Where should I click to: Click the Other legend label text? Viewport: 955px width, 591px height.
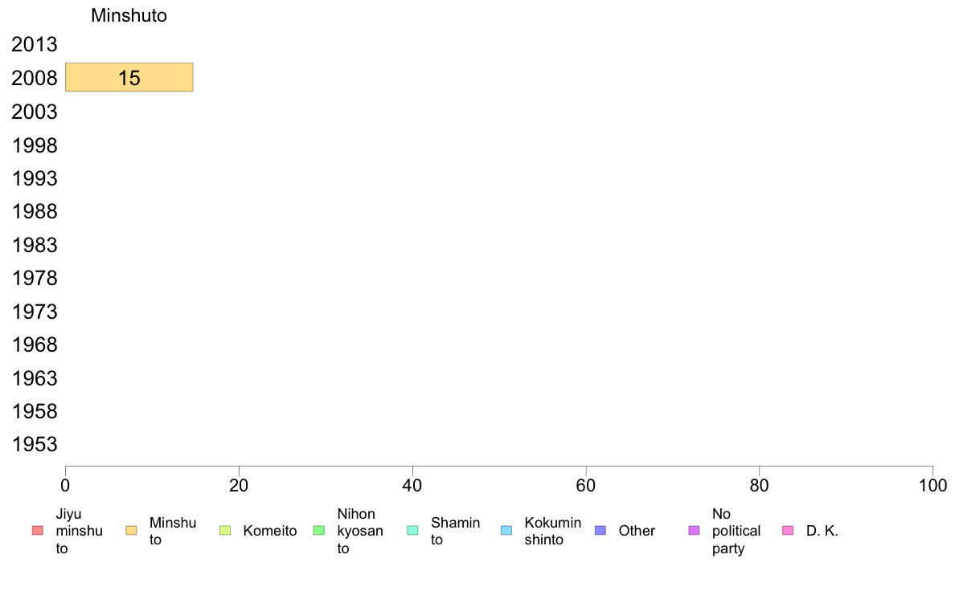coord(637,531)
